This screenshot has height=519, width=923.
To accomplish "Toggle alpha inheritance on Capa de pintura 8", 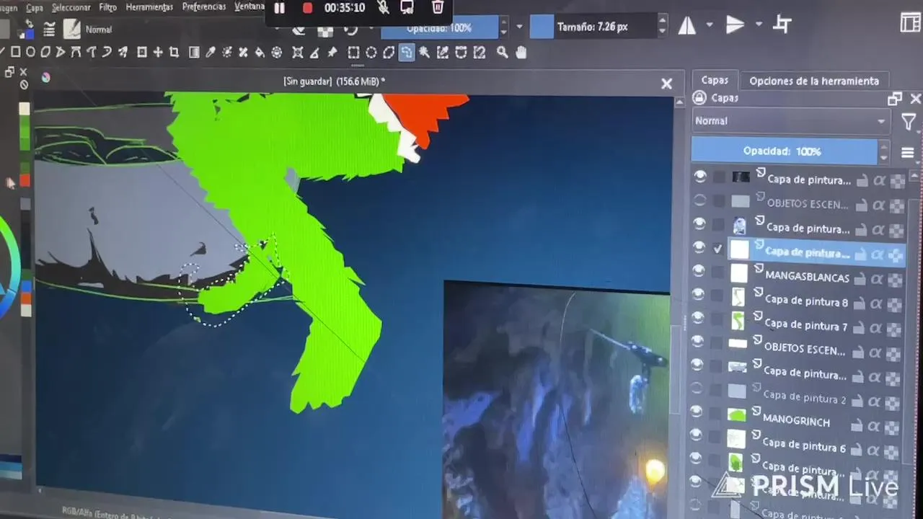I will (877, 304).
